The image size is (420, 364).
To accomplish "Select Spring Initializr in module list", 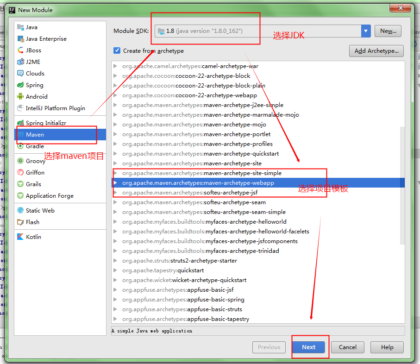I will tap(60, 123).
